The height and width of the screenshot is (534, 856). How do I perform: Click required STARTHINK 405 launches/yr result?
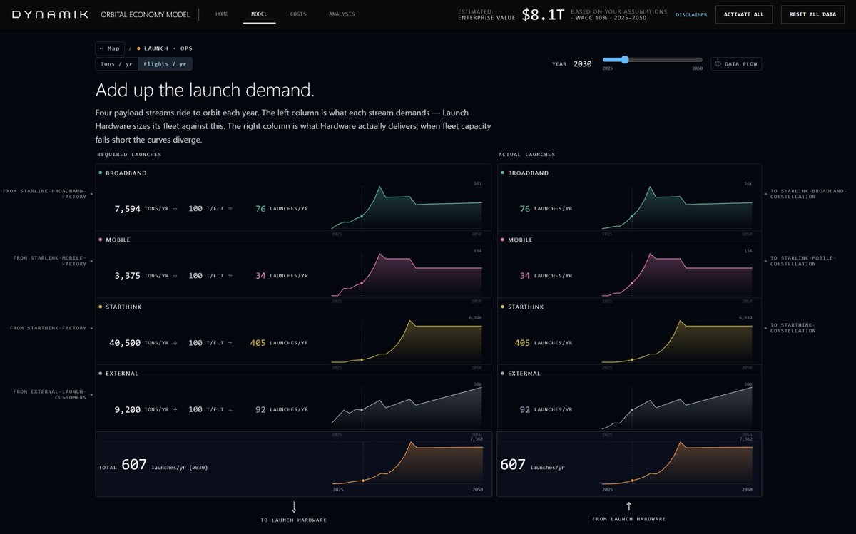tap(279, 343)
